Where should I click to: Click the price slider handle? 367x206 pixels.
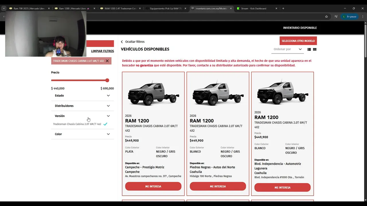pyautogui.click(x=107, y=80)
